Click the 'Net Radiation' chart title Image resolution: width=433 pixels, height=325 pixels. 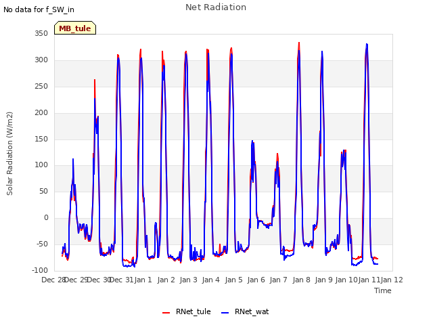pos(216,7)
